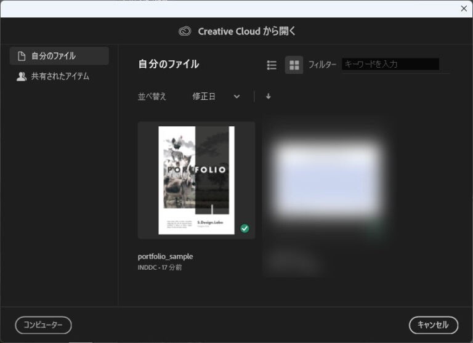Click the portfolio_sample file name

[166, 256]
